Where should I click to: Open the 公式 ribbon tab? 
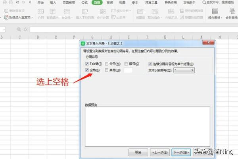pos(84,2)
